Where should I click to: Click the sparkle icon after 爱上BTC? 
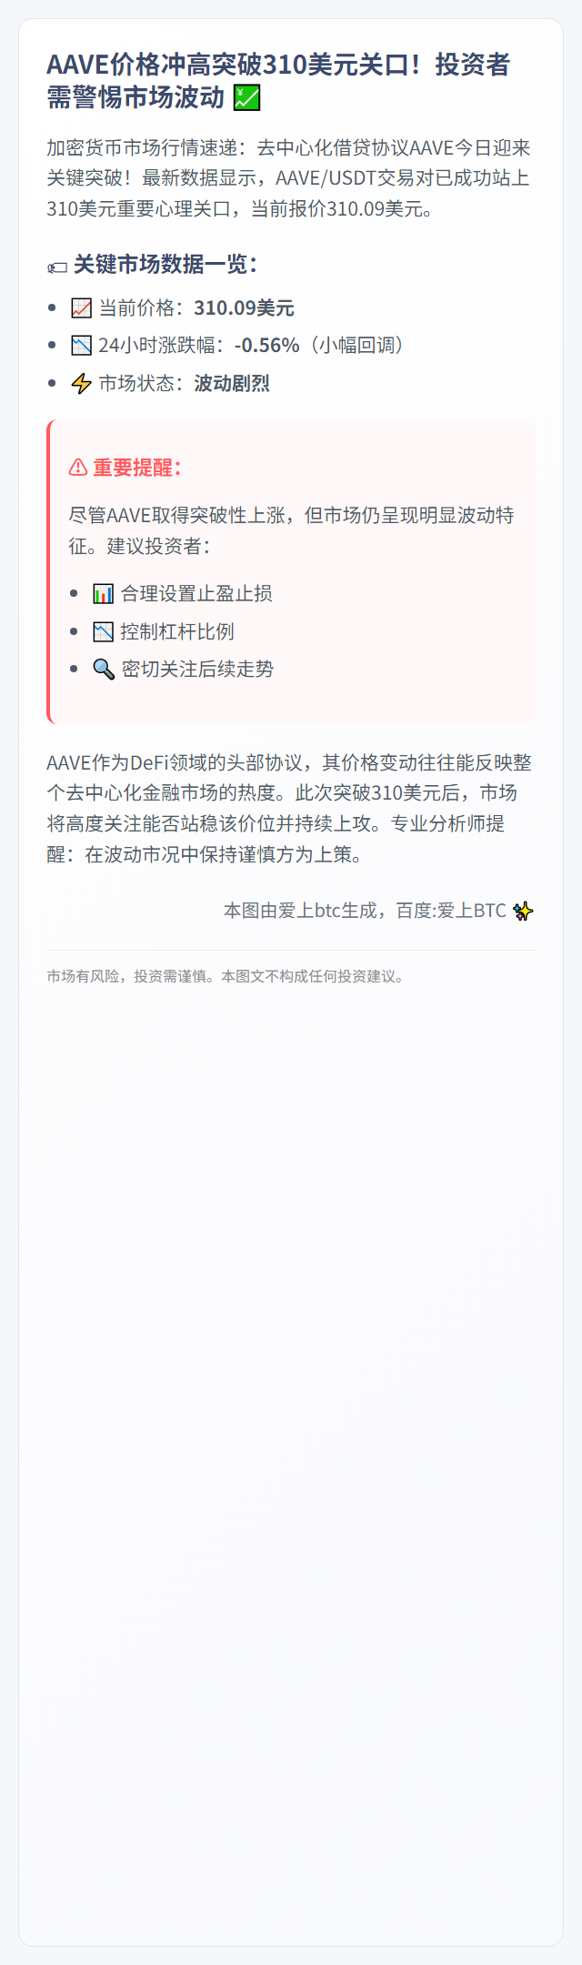tap(524, 911)
